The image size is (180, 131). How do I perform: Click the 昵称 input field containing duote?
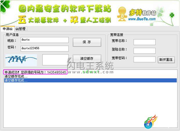click(x=45, y=40)
